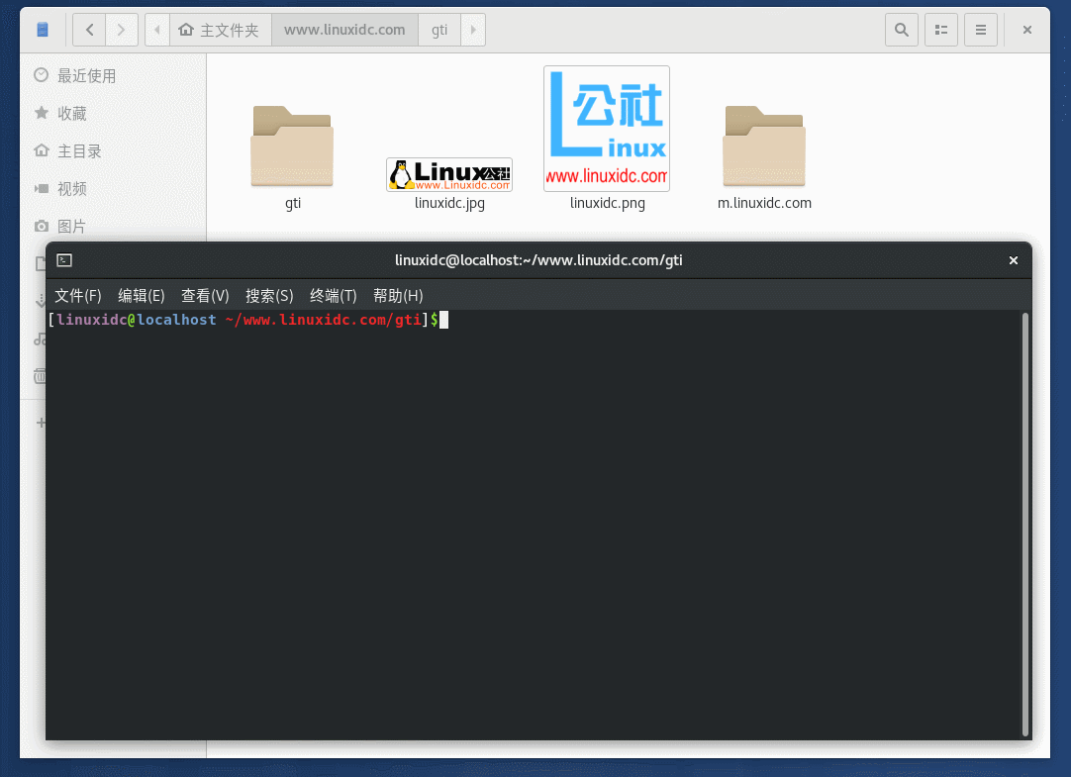Viewport: 1071px width, 777px height.
Task: Open the Videos (视频) sidebar location
Action: tap(41, 188)
